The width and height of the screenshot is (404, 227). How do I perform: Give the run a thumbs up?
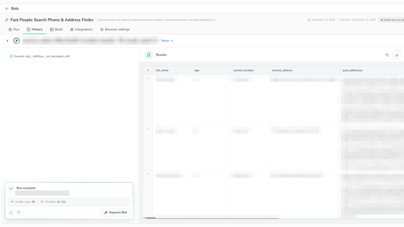[x=11, y=212]
